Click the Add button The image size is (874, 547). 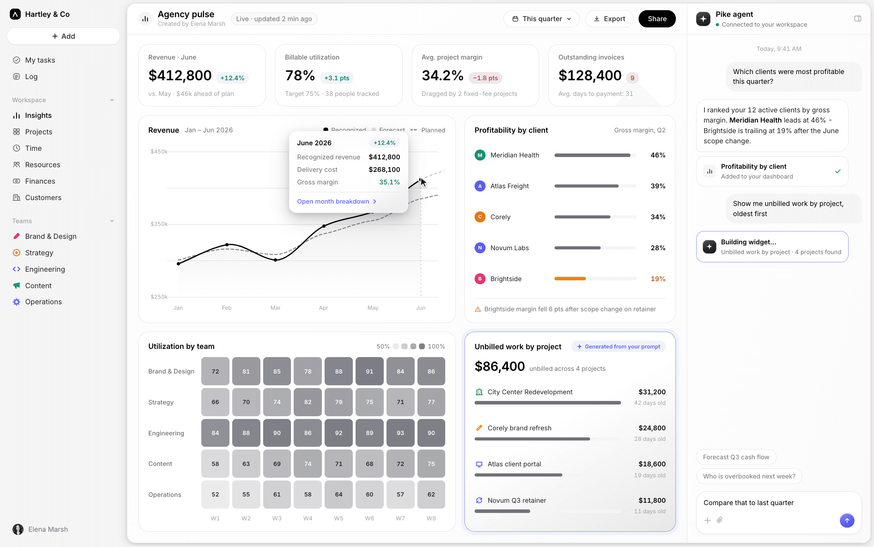pyautogui.click(x=63, y=36)
